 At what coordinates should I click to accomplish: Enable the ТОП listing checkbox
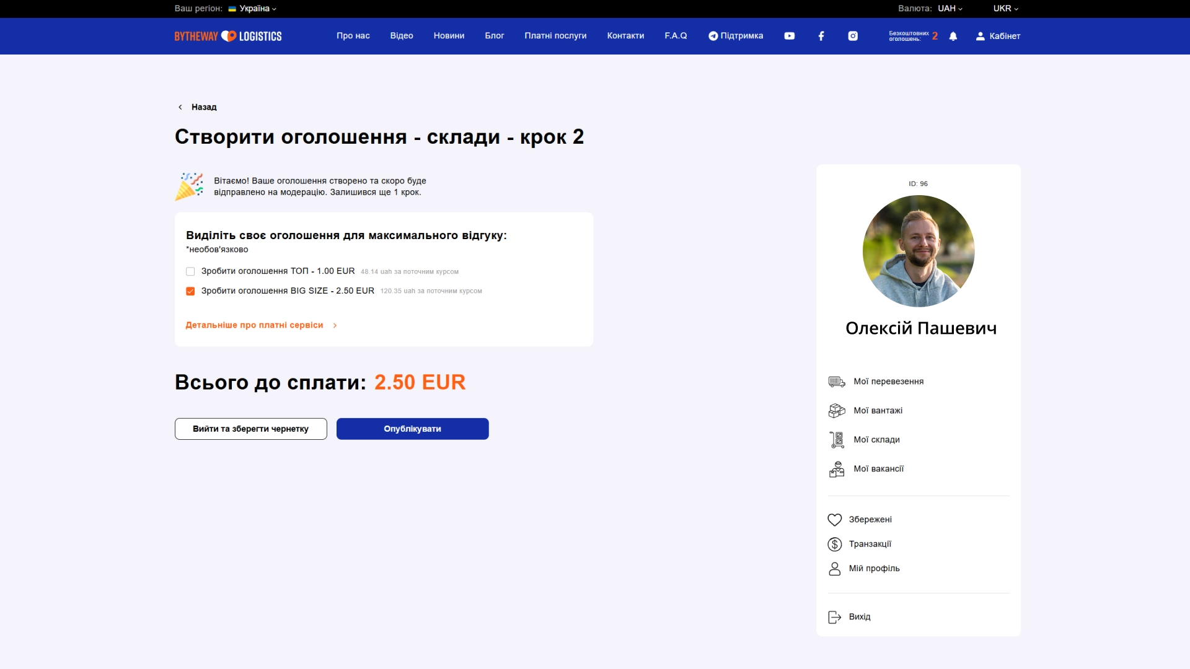(190, 271)
